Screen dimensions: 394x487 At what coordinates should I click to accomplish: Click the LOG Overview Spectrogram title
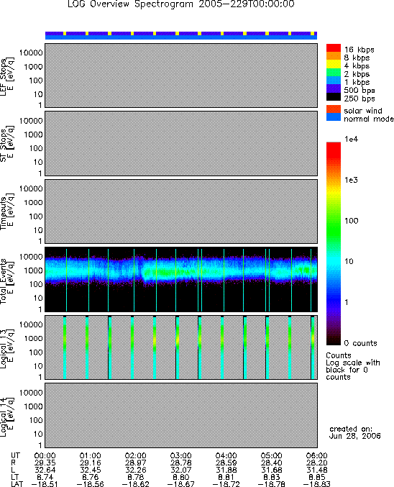[x=181, y=4]
